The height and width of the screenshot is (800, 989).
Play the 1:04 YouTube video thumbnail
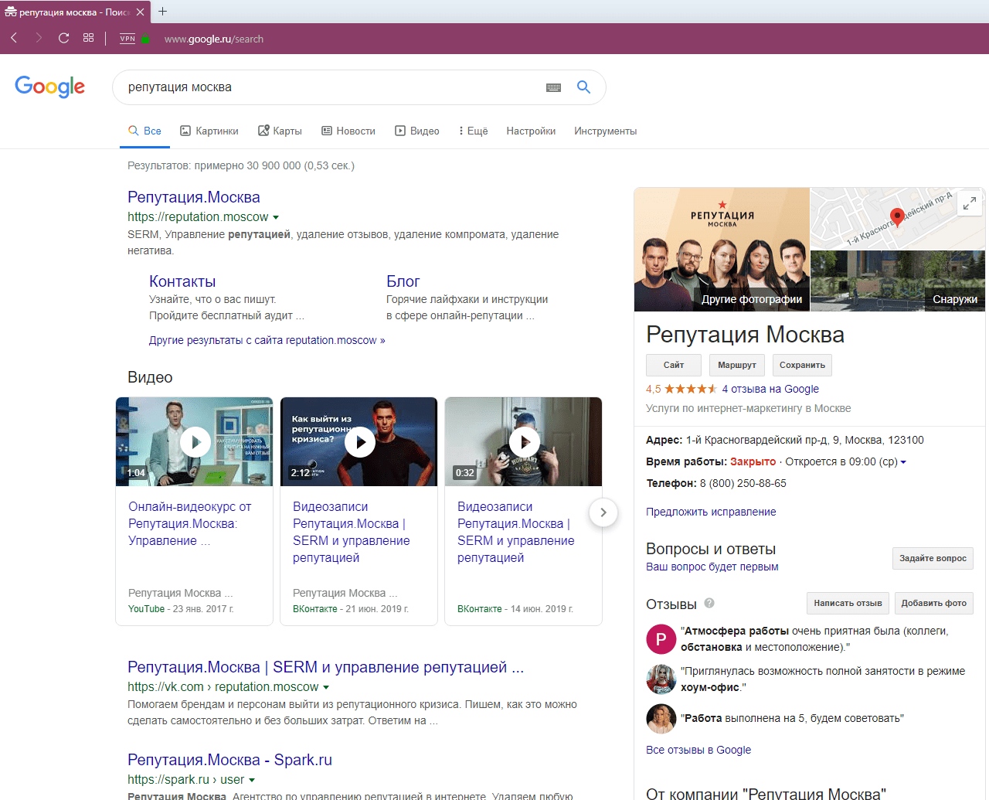pos(195,441)
